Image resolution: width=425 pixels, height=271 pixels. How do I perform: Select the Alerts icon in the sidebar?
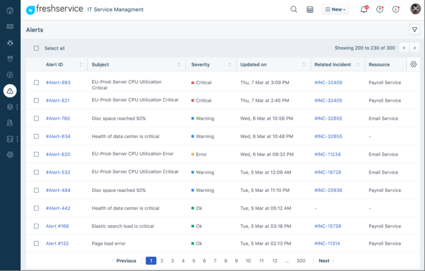coord(9,90)
